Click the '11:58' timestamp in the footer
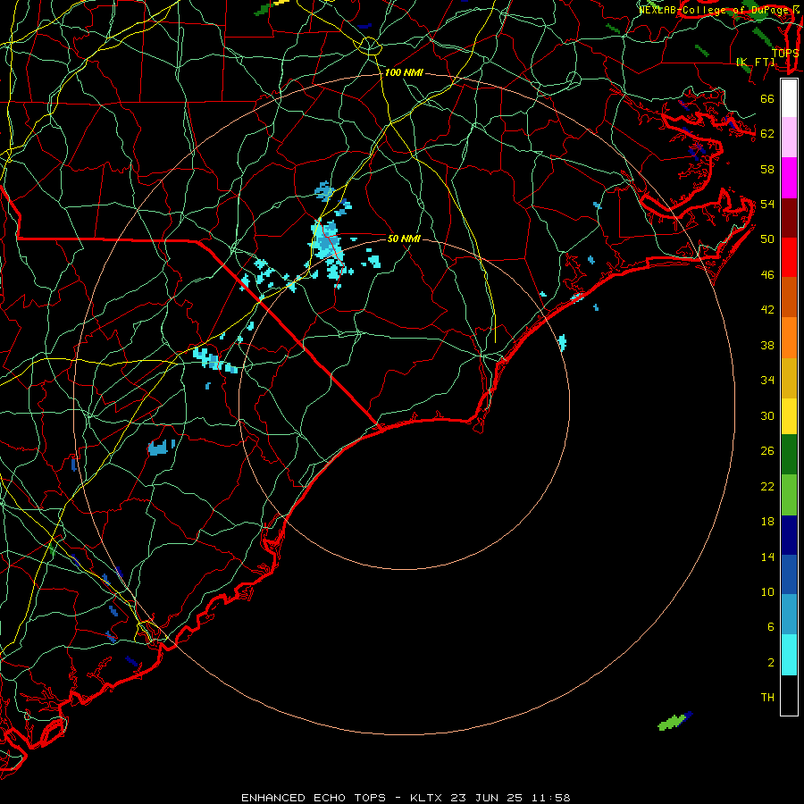 coord(549,798)
